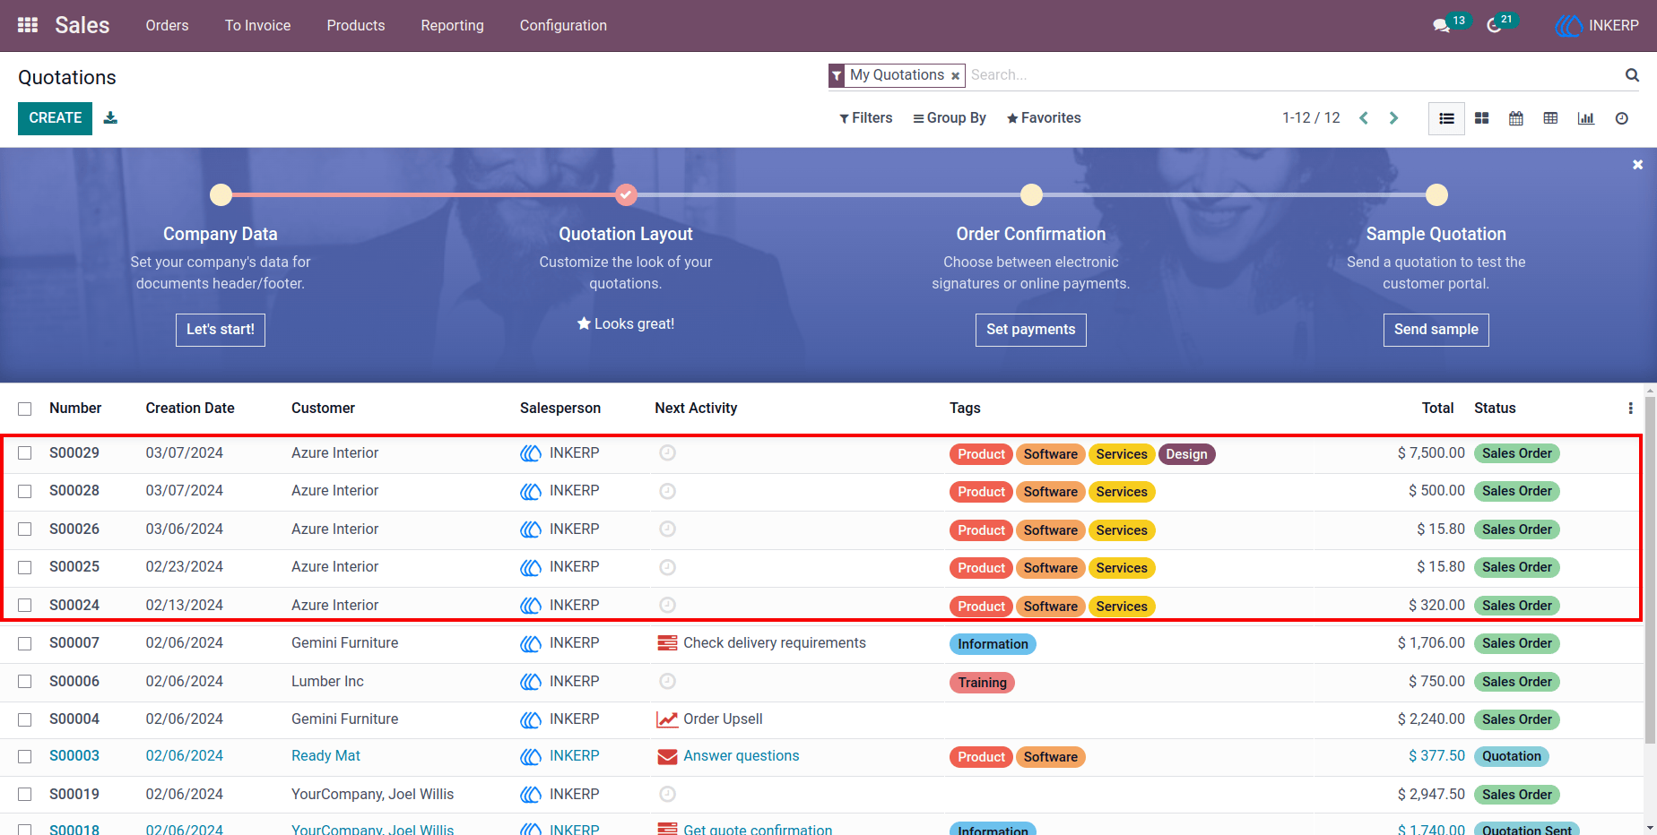The height and width of the screenshot is (835, 1657).
Task: Click the Set payments button
Action: (1031, 330)
